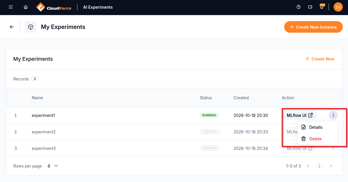This screenshot has height=182, width=348.
Task: Click the experiment3 name cell
Action: pyautogui.click(x=44, y=148)
